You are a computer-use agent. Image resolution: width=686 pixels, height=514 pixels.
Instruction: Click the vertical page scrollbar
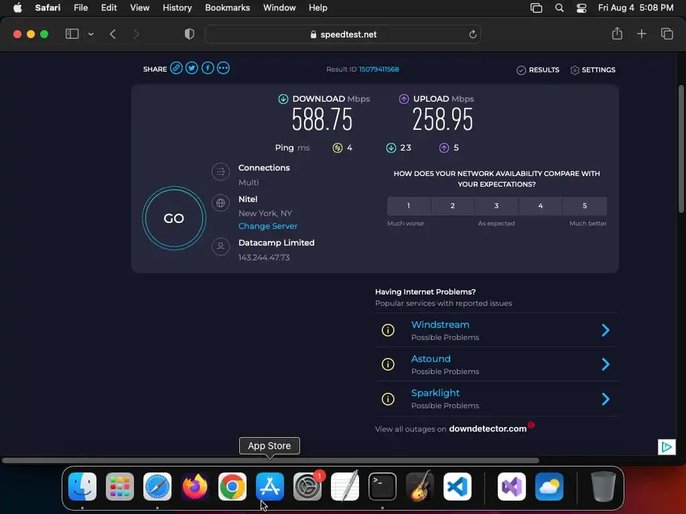pos(681,149)
